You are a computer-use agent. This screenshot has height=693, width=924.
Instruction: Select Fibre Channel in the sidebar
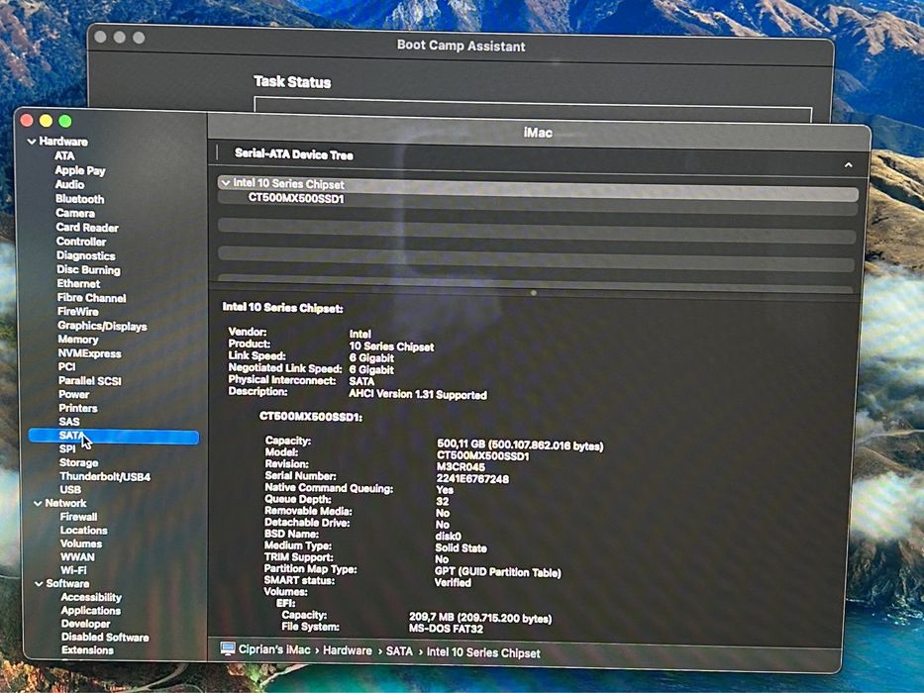coord(91,298)
